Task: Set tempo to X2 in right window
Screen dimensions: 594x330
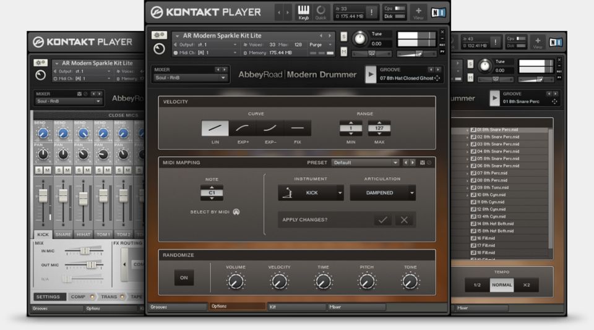Action: click(x=527, y=285)
